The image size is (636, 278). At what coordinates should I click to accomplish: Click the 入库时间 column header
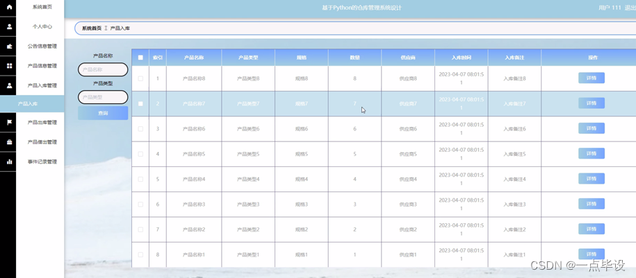(x=461, y=58)
